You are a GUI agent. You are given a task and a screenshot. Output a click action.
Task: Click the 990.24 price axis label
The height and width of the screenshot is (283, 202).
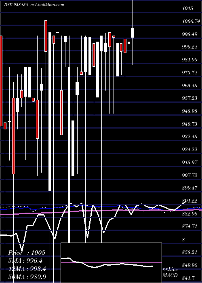(x=189, y=47)
